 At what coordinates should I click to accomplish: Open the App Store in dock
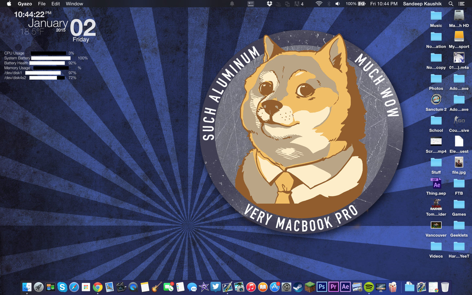coord(275,287)
